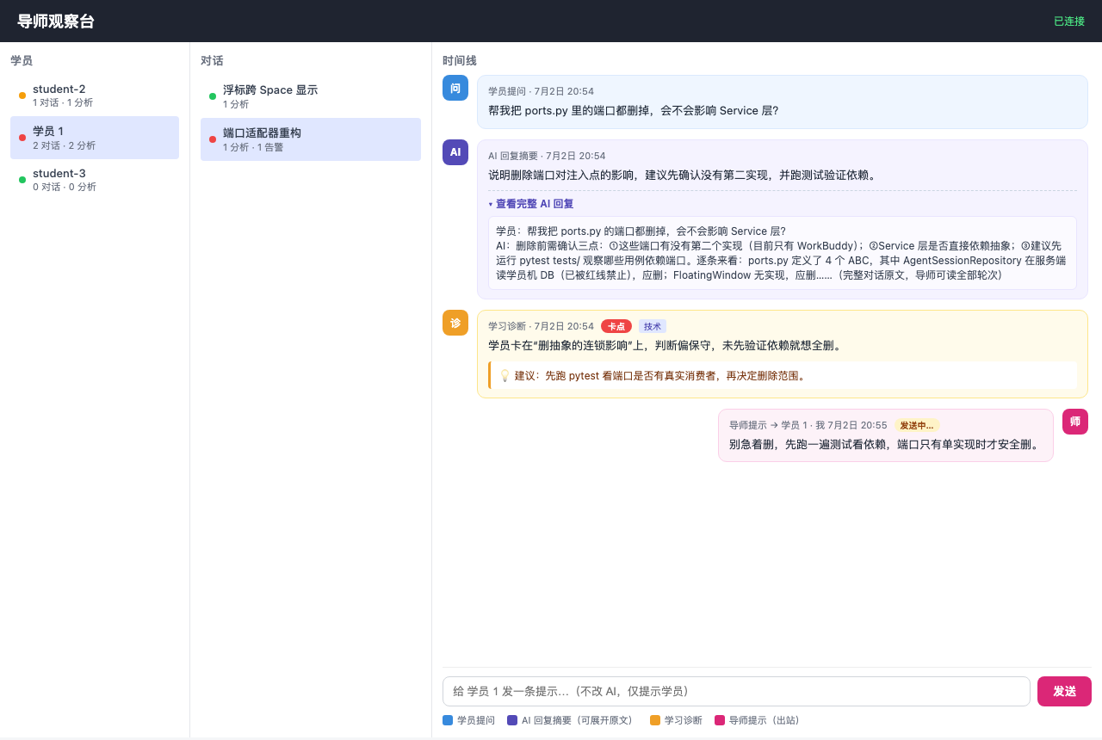The height and width of the screenshot is (740, 1102).
Task: Click the 时间线 column header
Action: pyautogui.click(x=460, y=60)
